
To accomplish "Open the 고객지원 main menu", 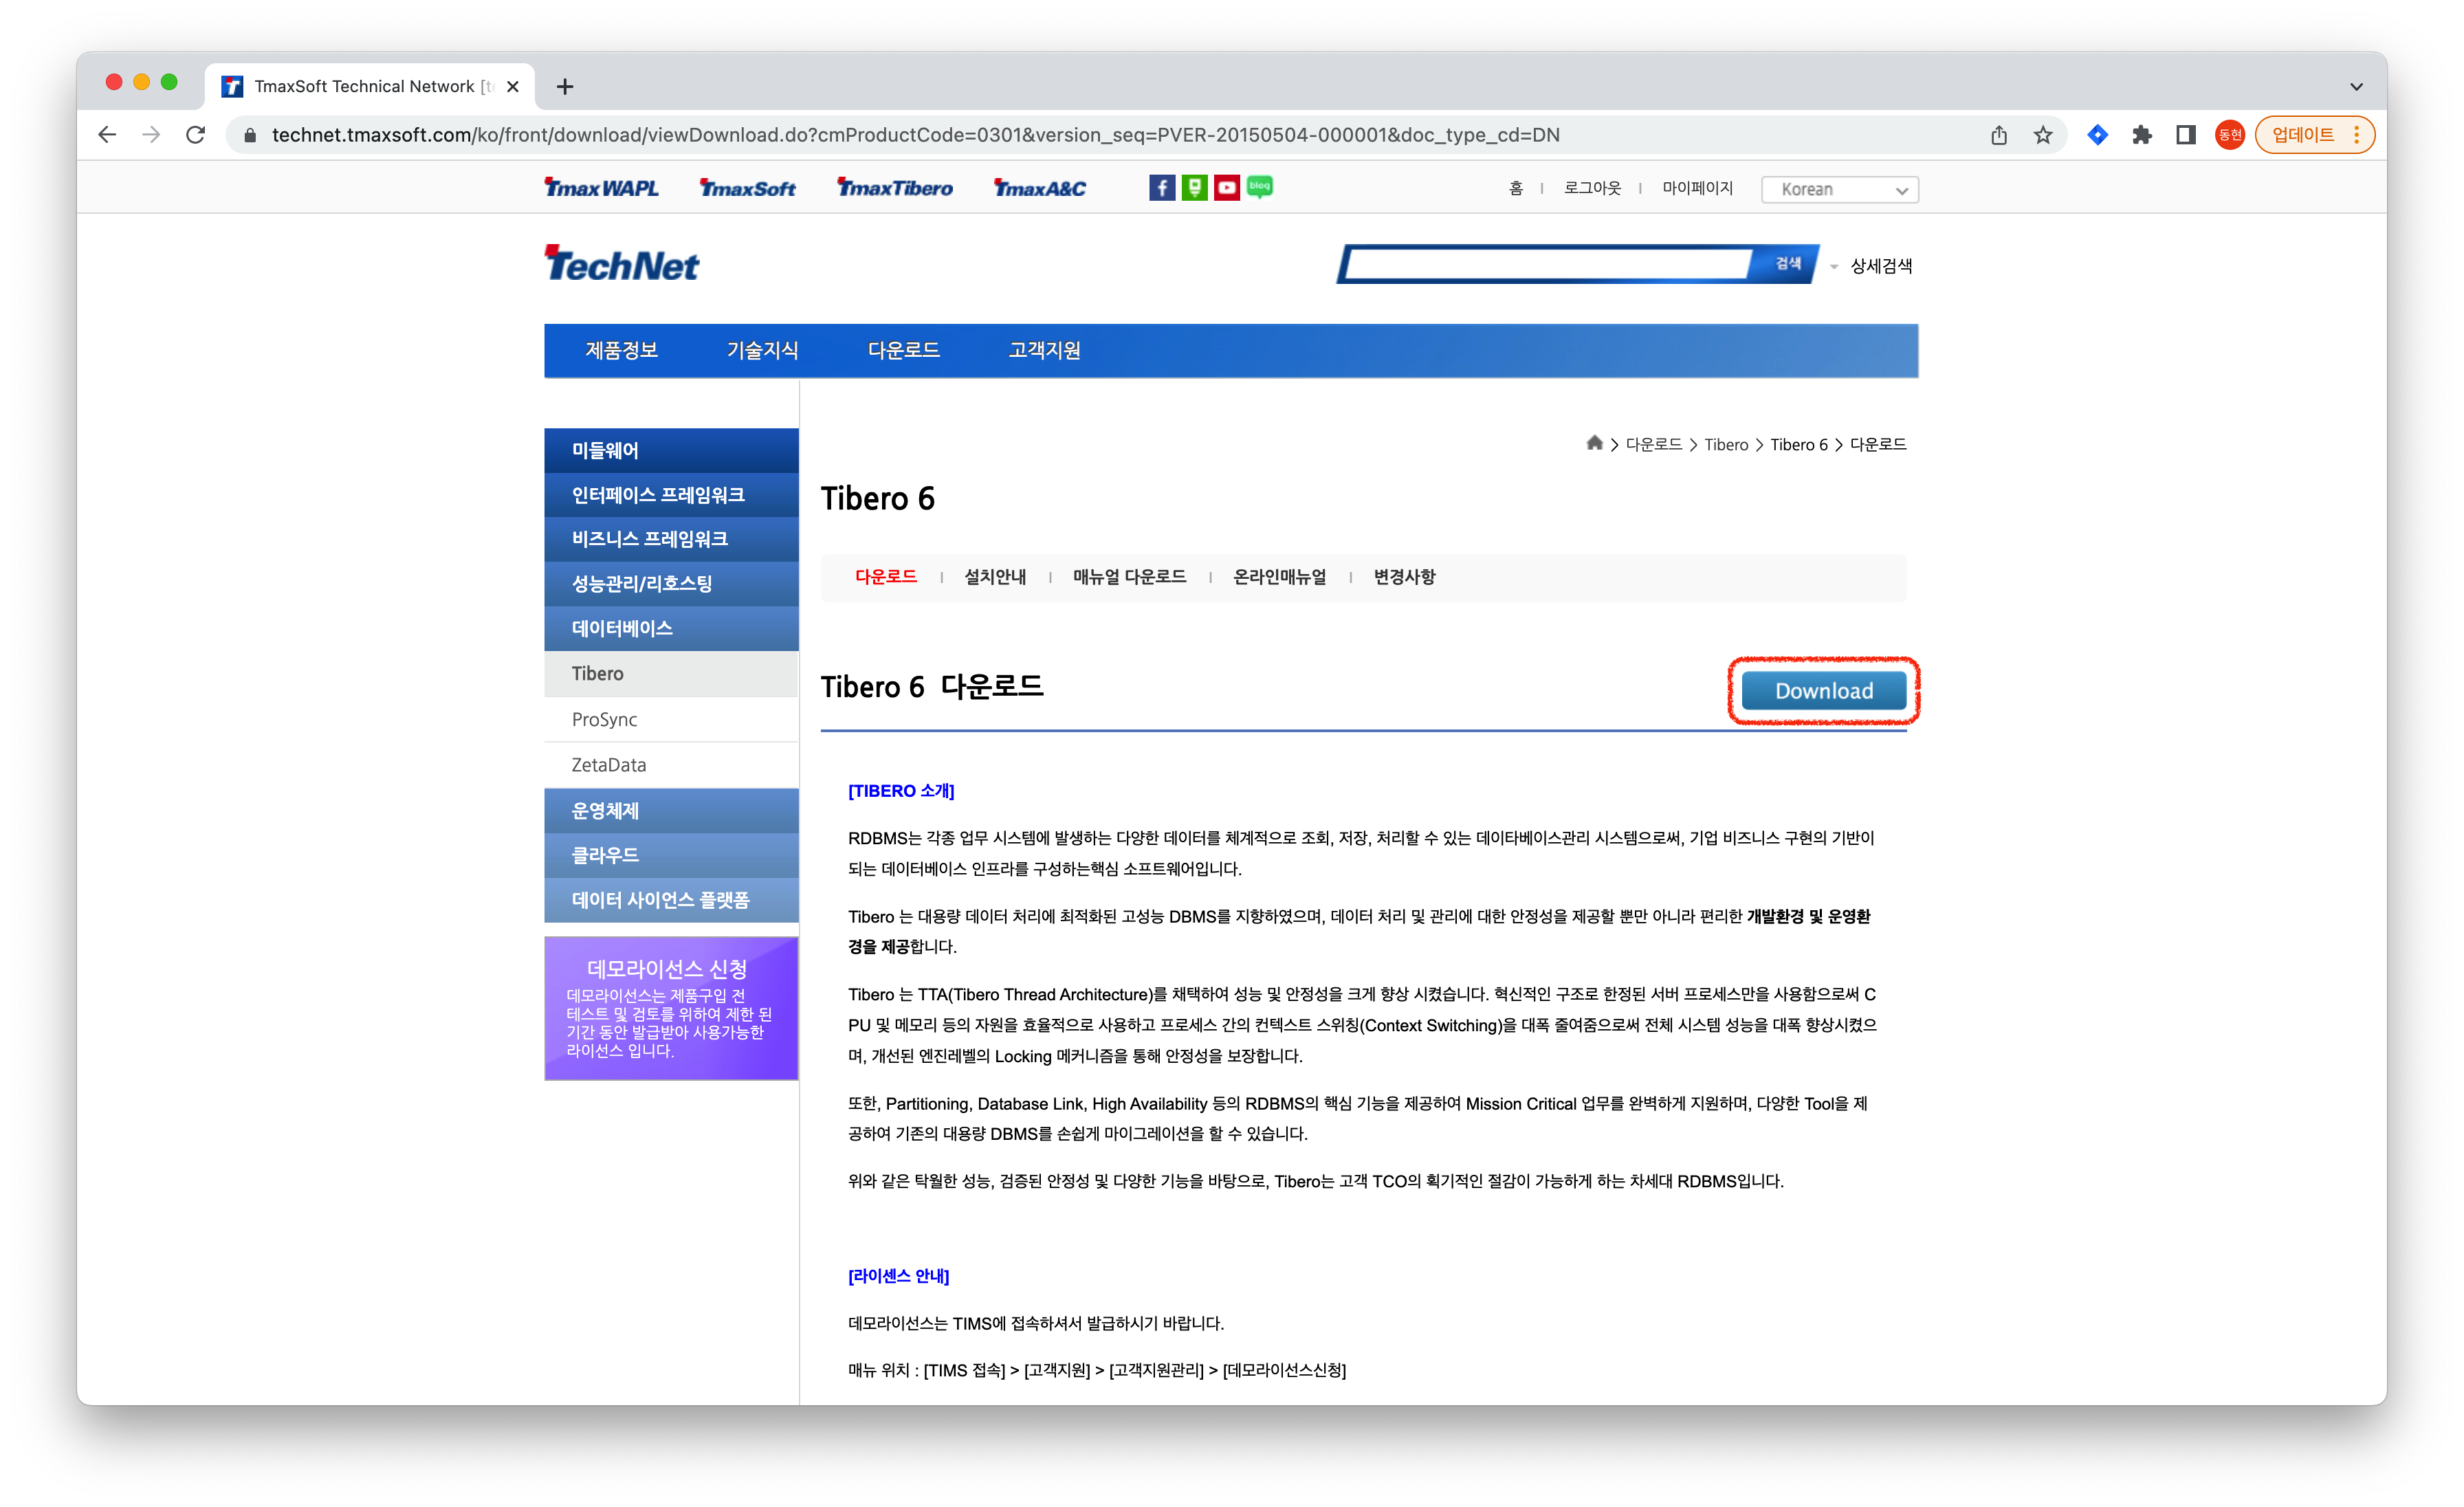I will point(1044,350).
